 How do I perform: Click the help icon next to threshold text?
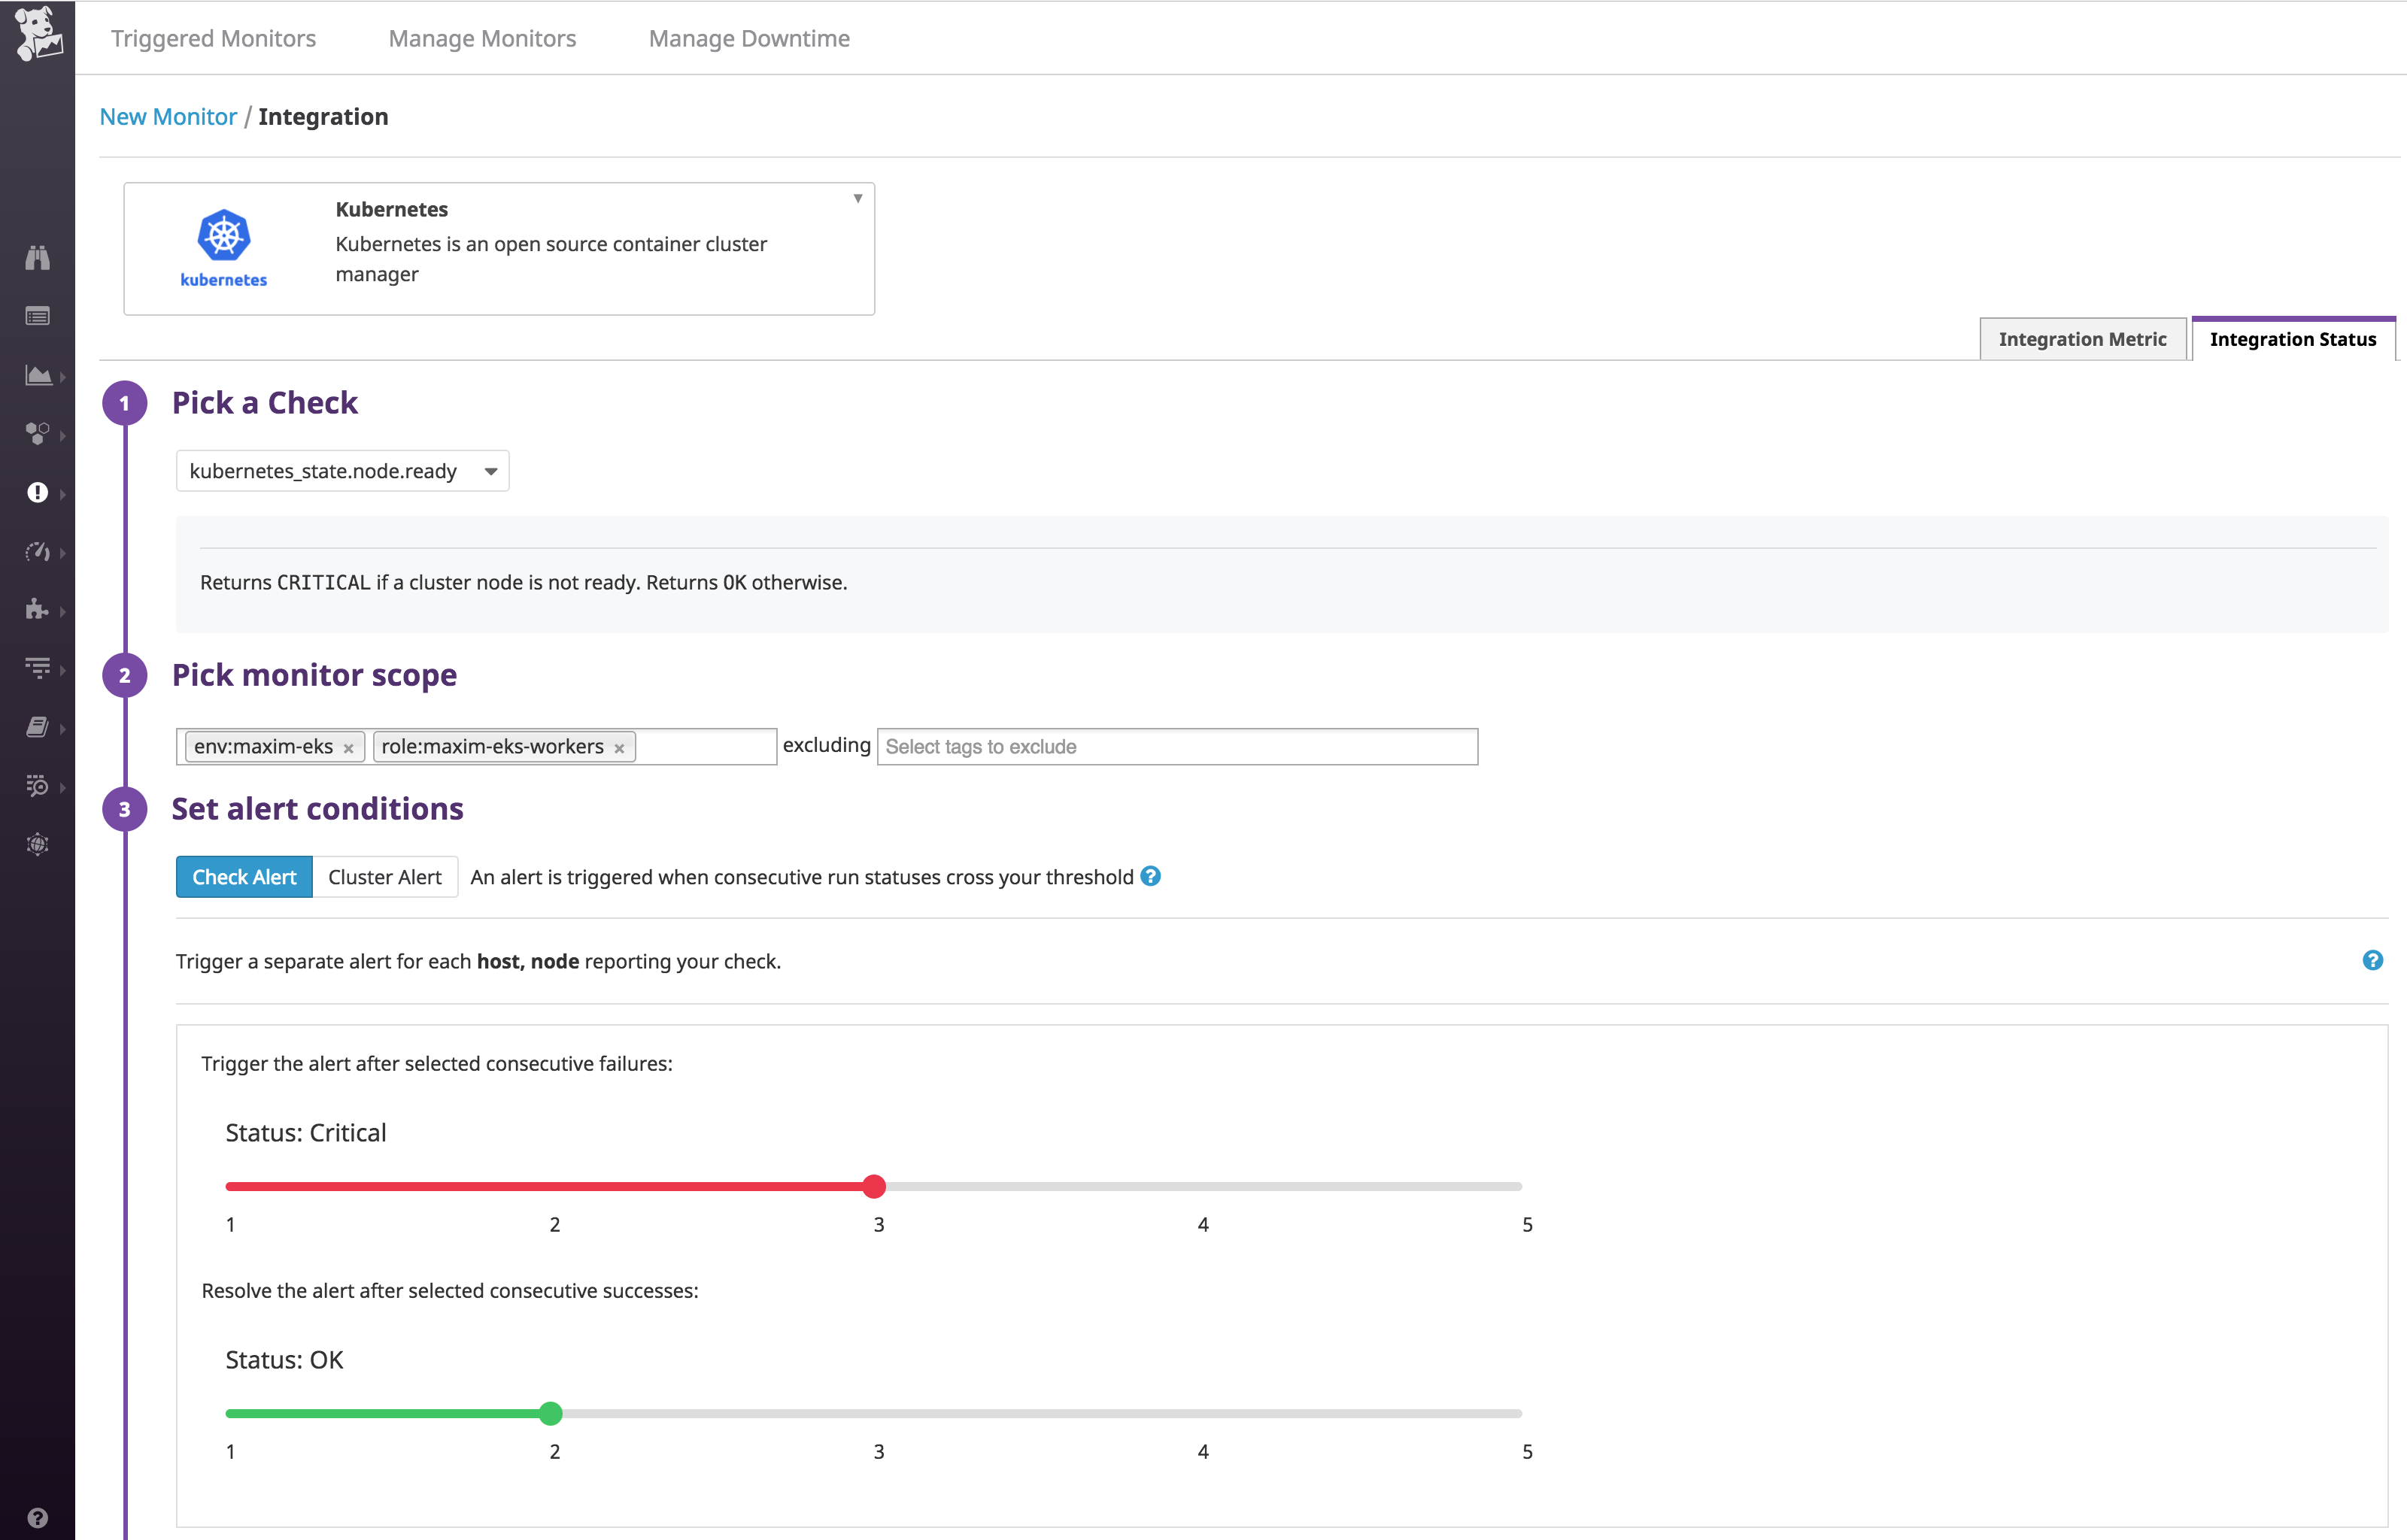pyautogui.click(x=1150, y=877)
